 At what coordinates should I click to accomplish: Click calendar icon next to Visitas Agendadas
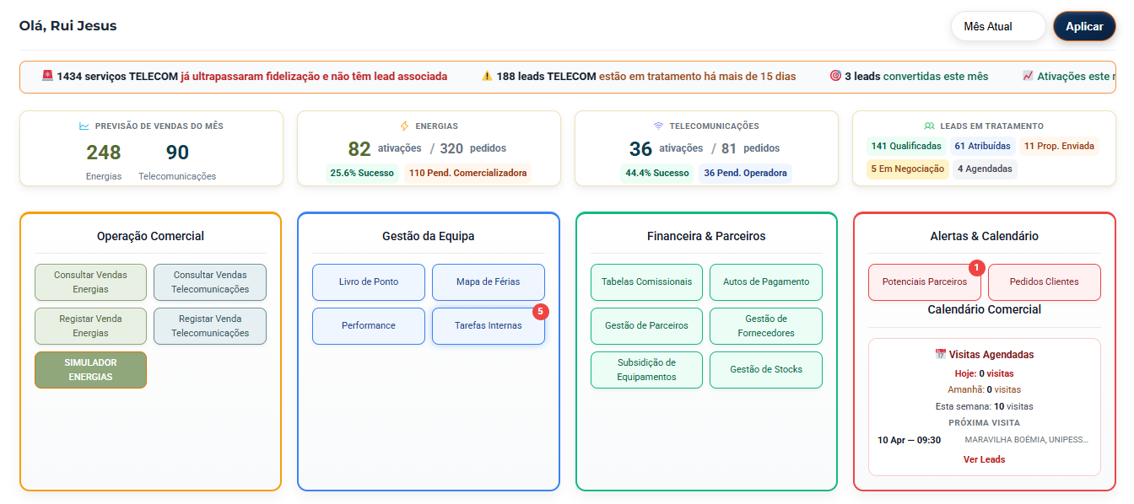click(x=941, y=355)
